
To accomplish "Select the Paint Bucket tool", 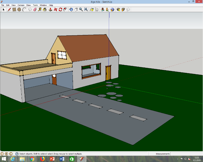I will [x=45, y=9].
